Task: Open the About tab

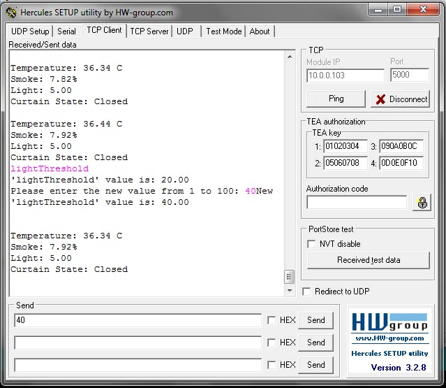Action: click(260, 31)
